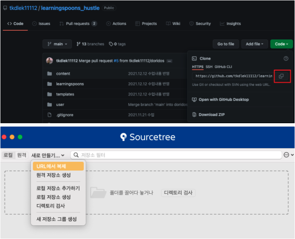Click the user folder icon
Image resolution: width=295 pixels, height=239 pixels.
click(x=49, y=105)
